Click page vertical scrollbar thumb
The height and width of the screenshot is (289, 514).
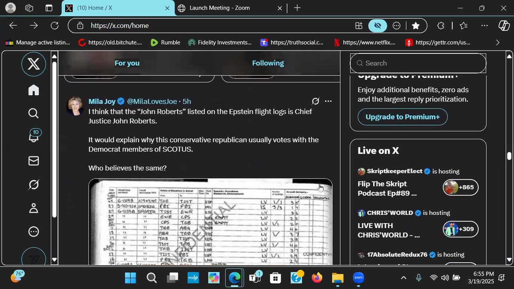click(x=509, y=156)
